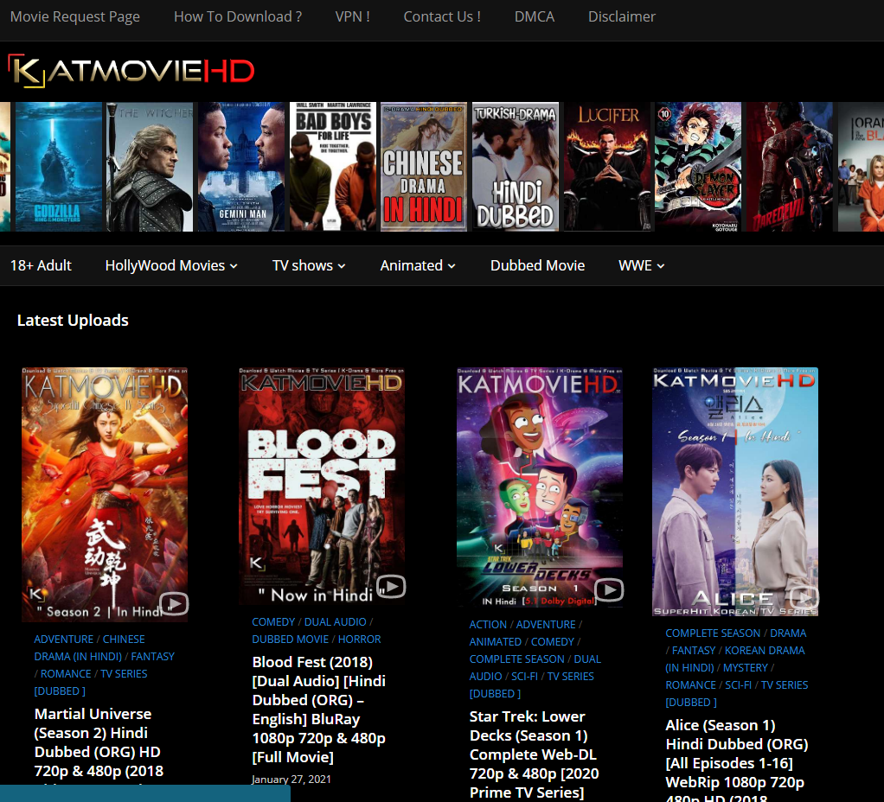Click the DUBBED MOVIE tag
Image resolution: width=884 pixels, height=802 pixels.
pyautogui.click(x=291, y=640)
